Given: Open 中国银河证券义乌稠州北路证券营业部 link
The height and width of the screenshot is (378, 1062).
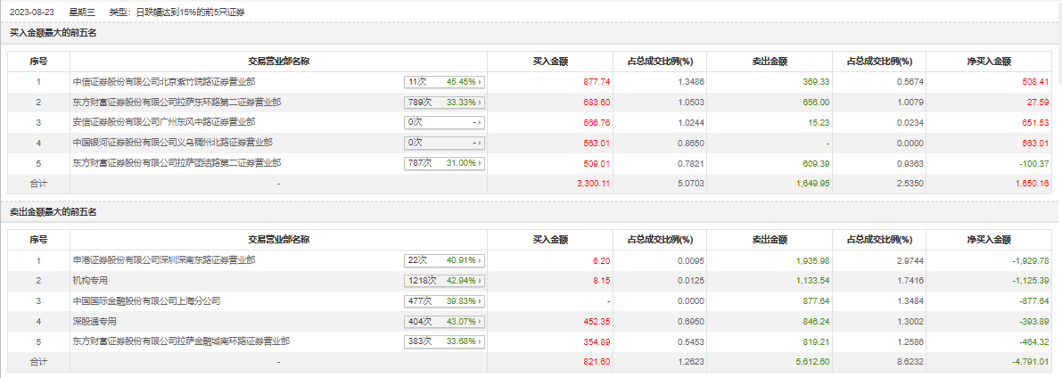Looking at the screenshot, I should (173, 143).
